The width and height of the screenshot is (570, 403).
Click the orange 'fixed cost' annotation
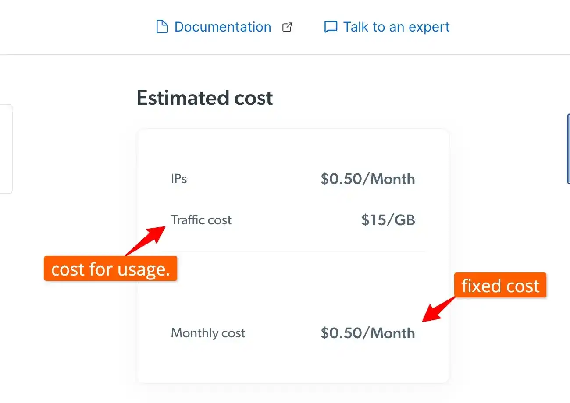coord(500,286)
